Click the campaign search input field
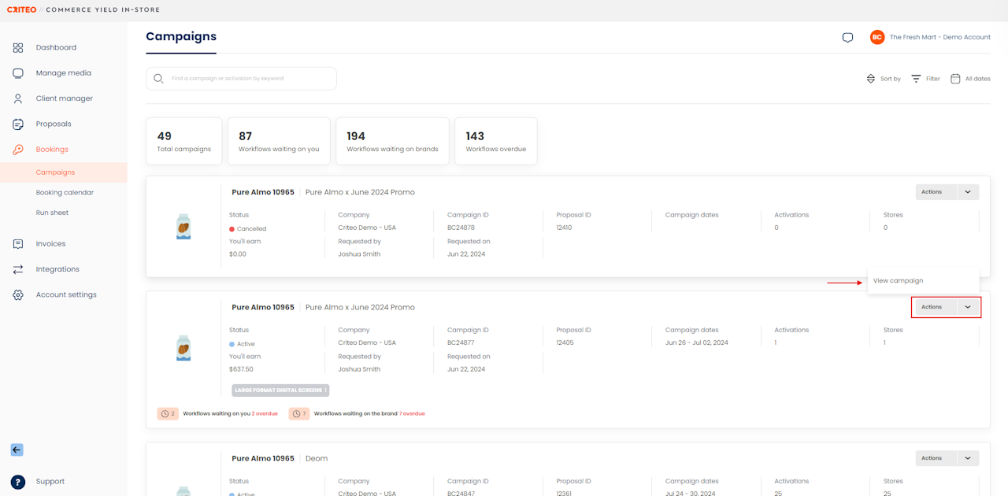 [x=244, y=79]
